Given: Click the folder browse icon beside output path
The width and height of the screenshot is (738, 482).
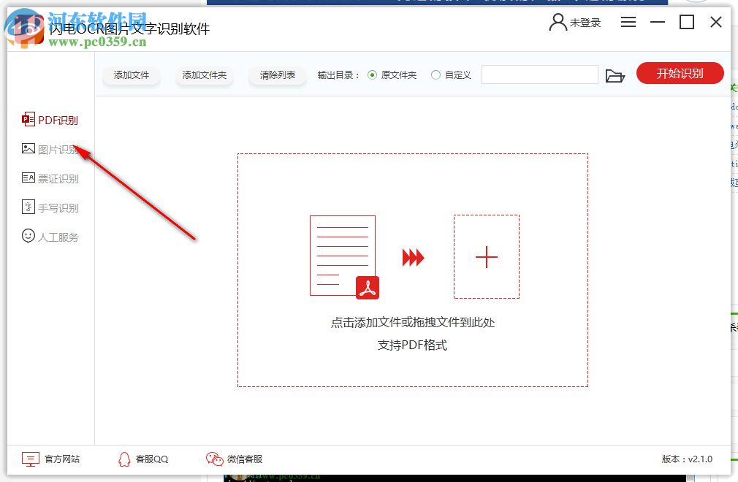Looking at the screenshot, I should [615, 73].
